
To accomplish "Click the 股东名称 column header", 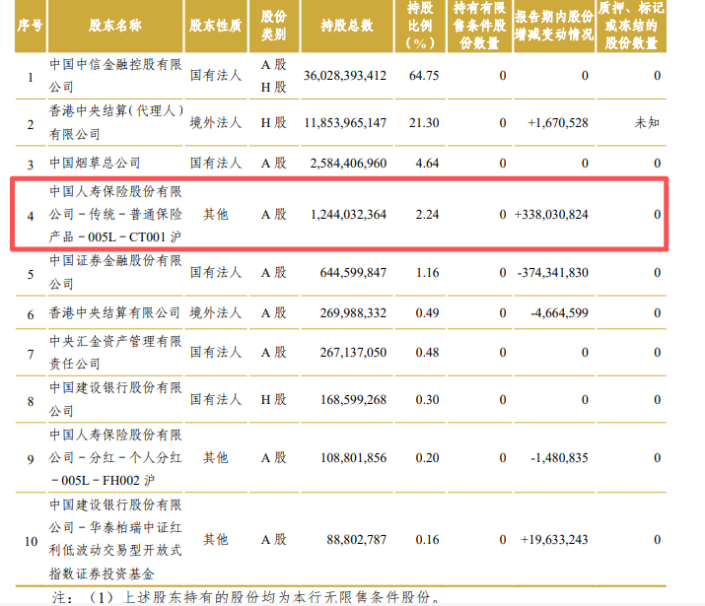I will click(x=115, y=26).
